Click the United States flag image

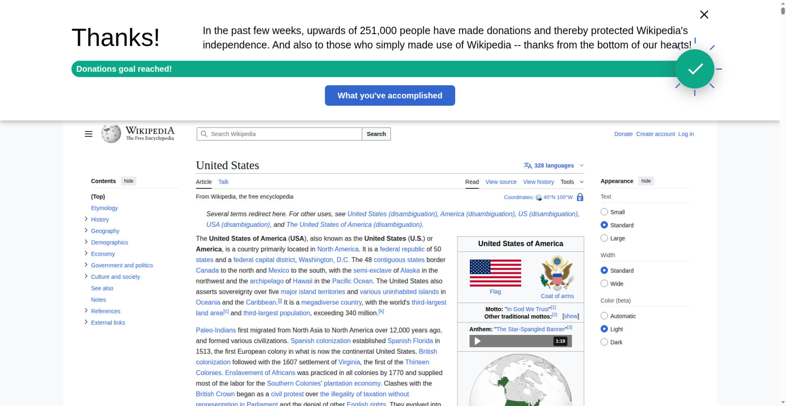tap(495, 273)
